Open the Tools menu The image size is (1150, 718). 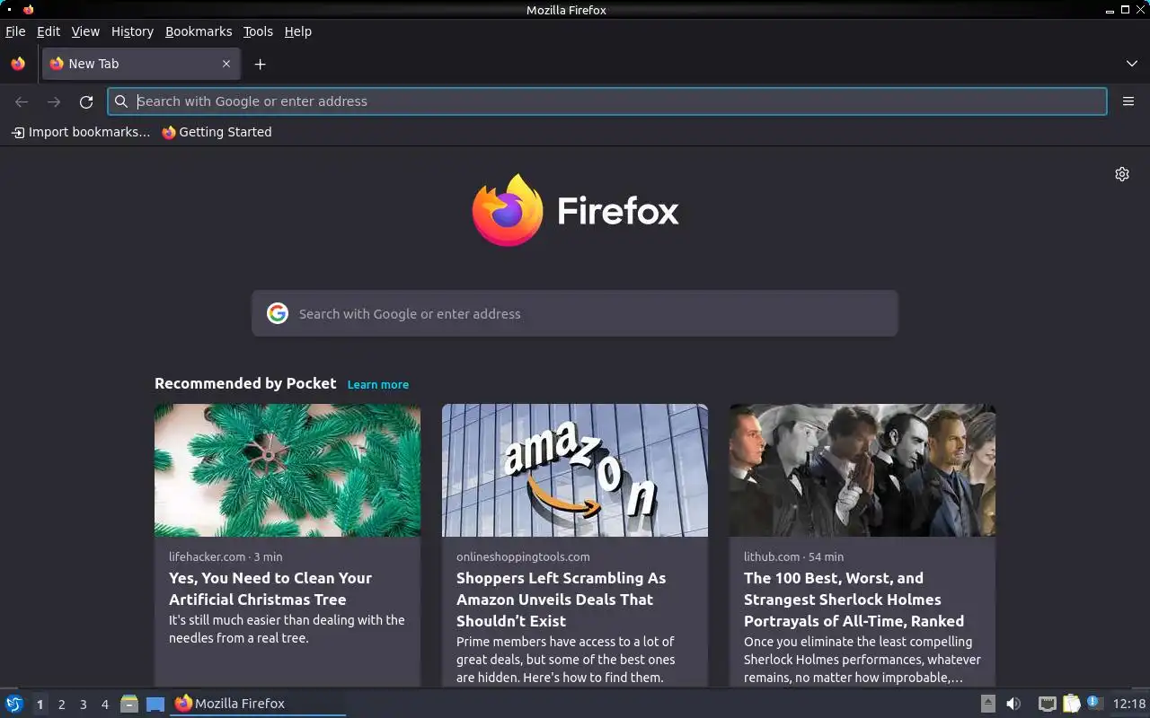tap(258, 31)
